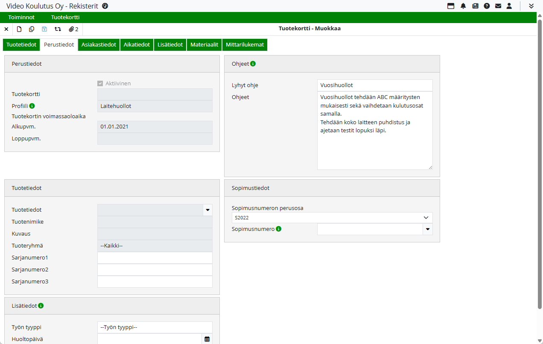Switch to the Mittarilukemat tab
Viewport: 543px width, 344px height.
point(245,45)
